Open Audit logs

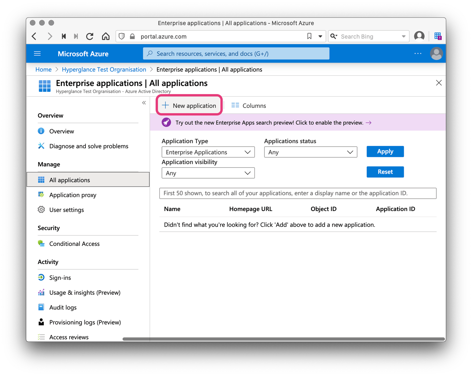coord(63,307)
